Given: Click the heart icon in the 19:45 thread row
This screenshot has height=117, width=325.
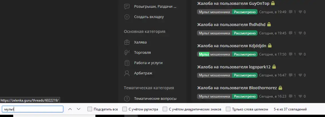Looking at the screenshot, I should (x=300, y=33).
